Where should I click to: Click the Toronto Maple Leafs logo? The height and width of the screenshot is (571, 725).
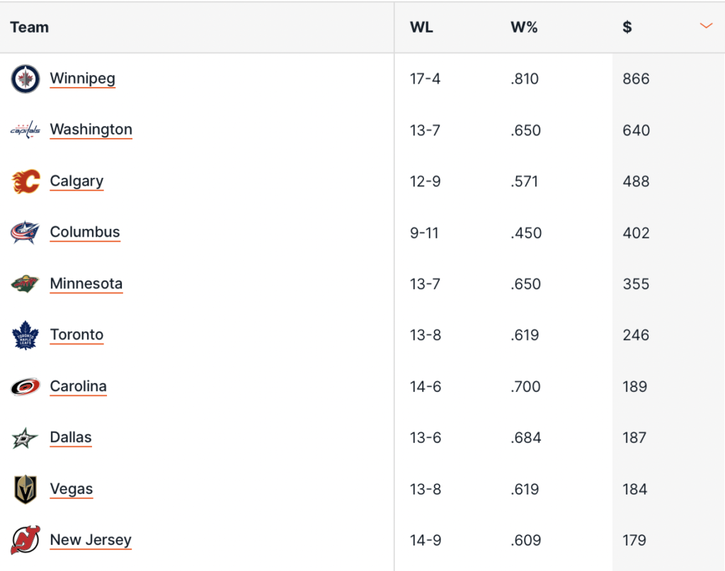[25, 335]
